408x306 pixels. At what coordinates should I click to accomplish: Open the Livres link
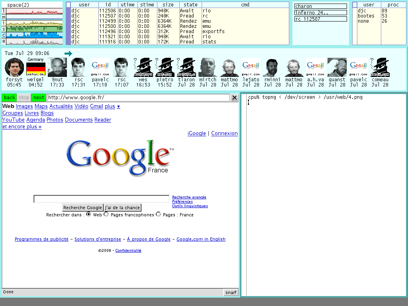(x=32, y=113)
